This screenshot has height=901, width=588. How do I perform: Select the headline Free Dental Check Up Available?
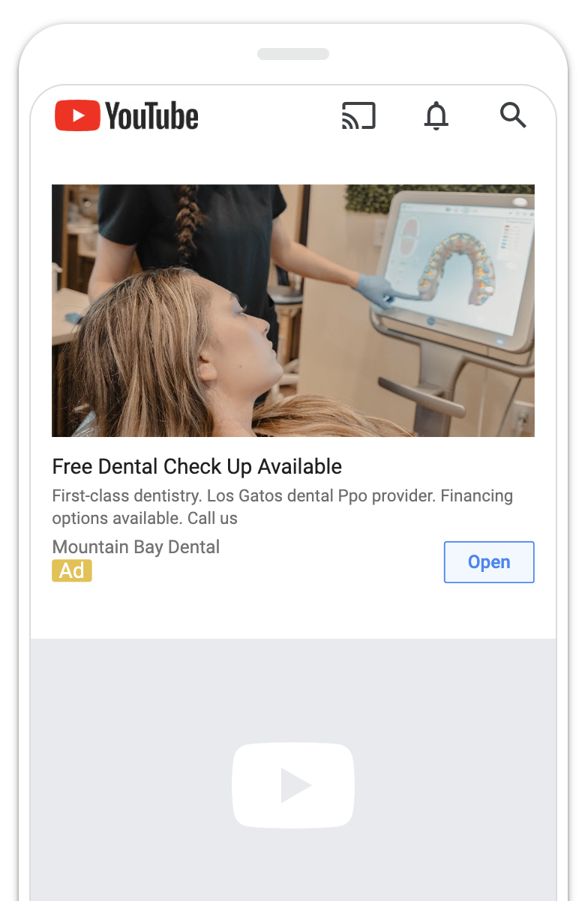197,466
